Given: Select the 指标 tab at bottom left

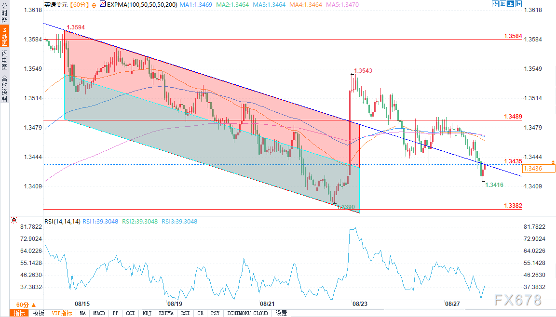Looking at the screenshot, I should pyautogui.click(x=19, y=313).
